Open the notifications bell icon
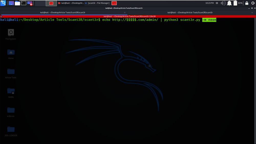 coord(229,3)
